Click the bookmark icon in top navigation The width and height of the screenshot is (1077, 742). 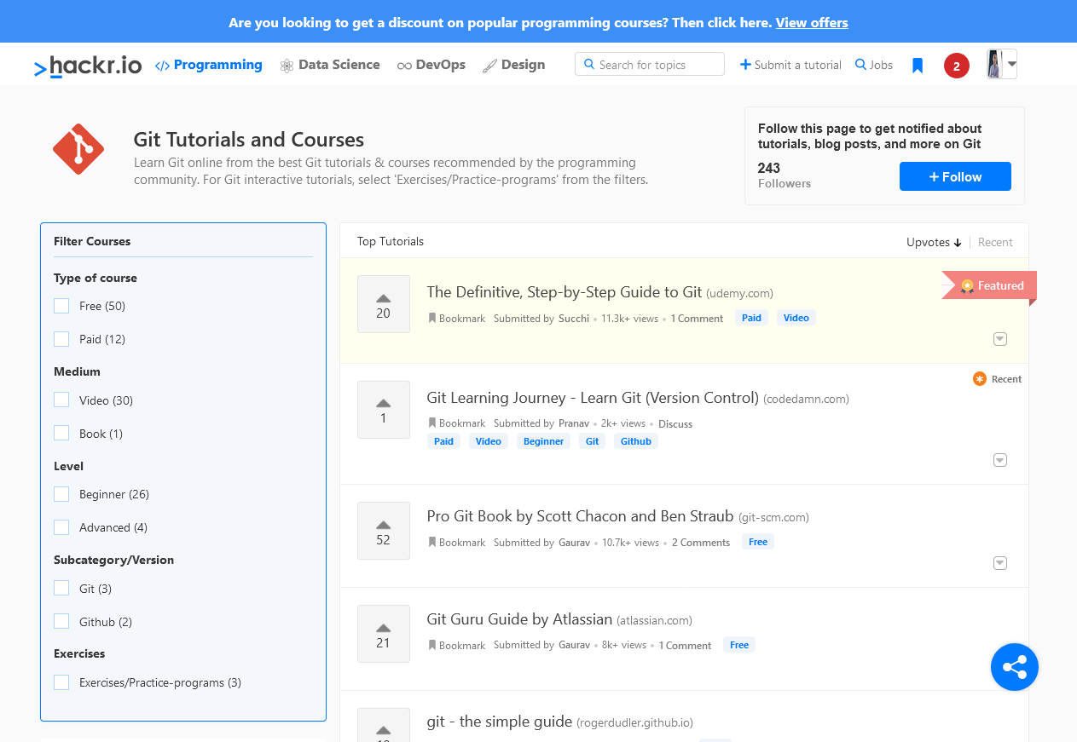click(918, 66)
